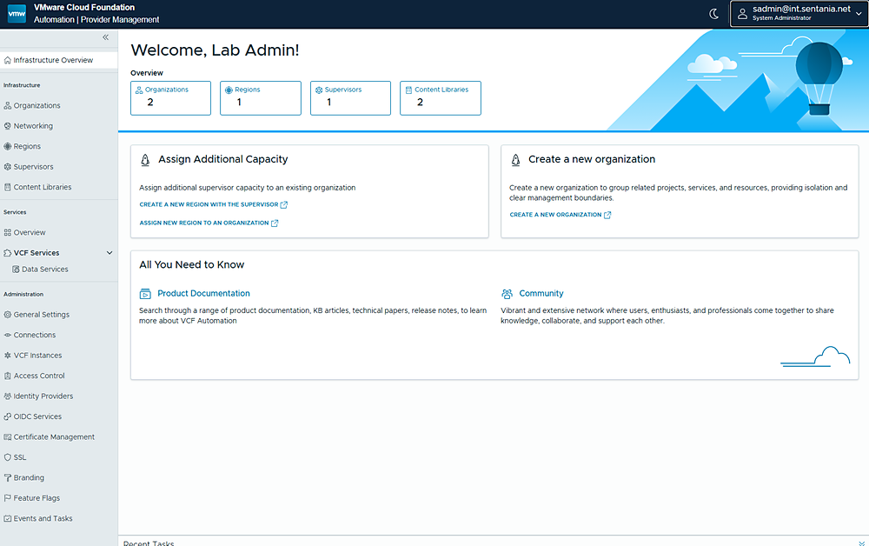
Task: Collapse the VCF Services tree chevron
Action: tap(109, 253)
